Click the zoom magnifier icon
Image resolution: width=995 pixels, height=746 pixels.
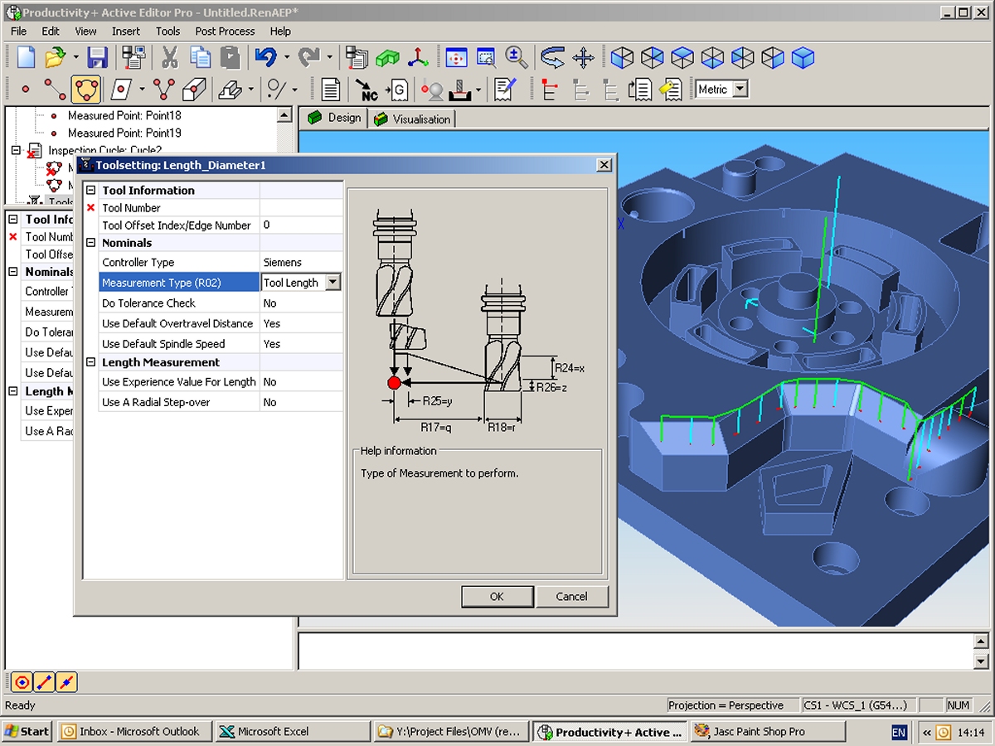(x=517, y=57)
